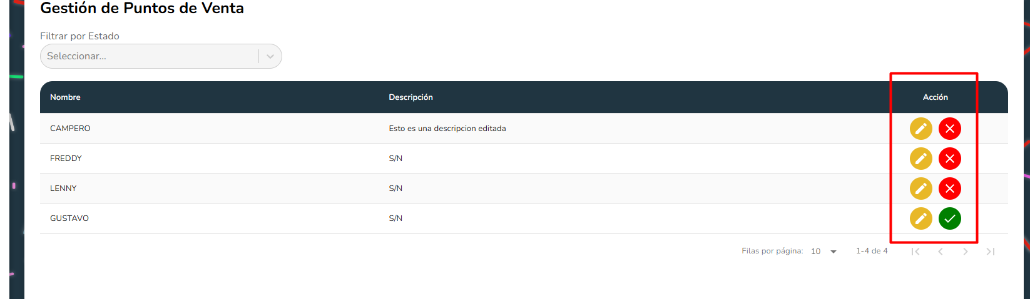This screenshot has width=1030, height=299.
Task: Click the pencil icon for FREDDY
Action: coord(920,159)
